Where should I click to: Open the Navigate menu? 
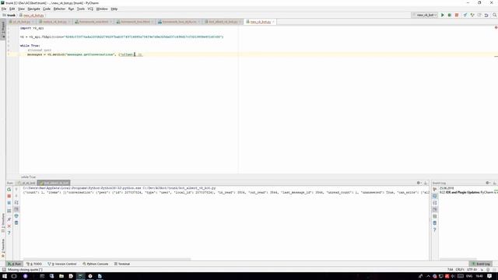coord(33,9)
